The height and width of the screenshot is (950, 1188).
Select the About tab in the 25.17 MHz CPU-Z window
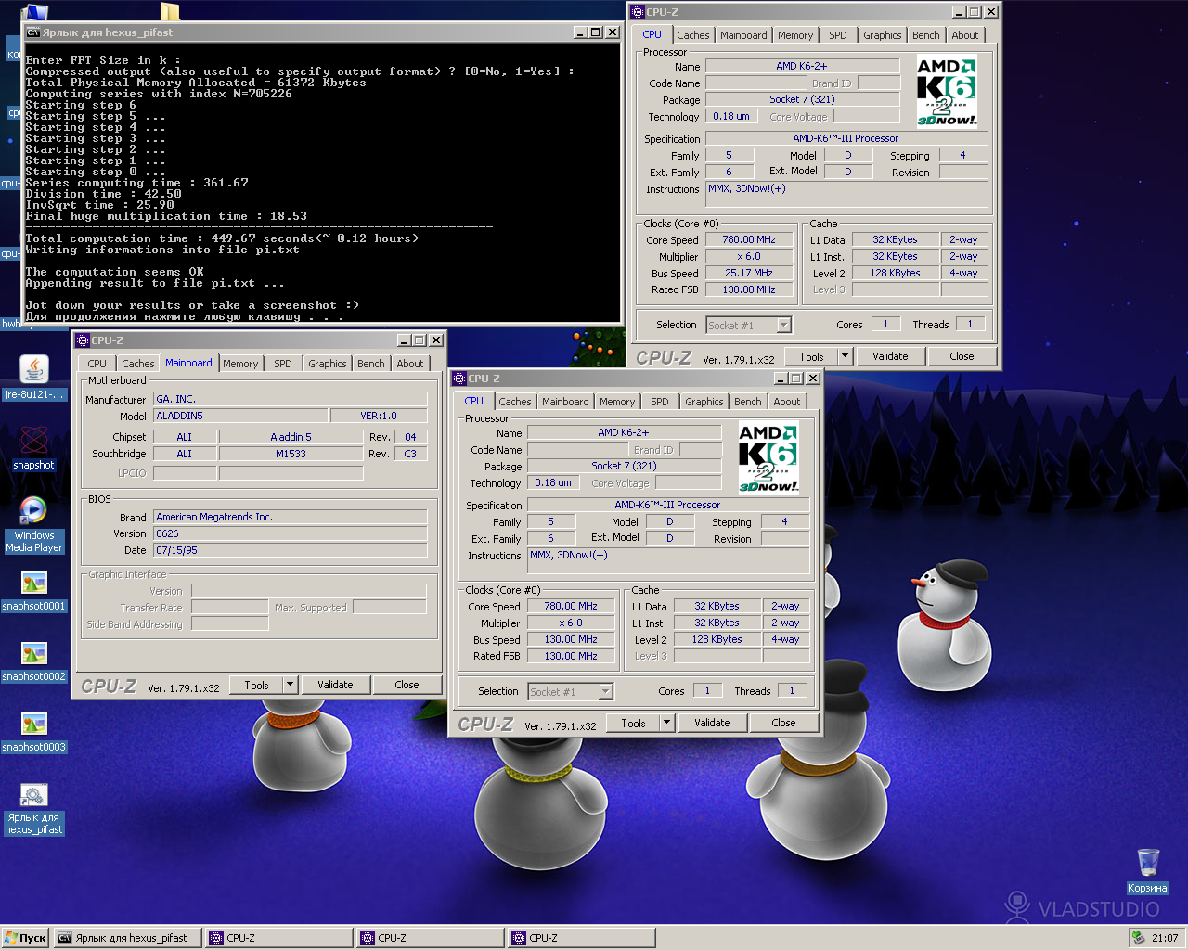click(965, 35)
